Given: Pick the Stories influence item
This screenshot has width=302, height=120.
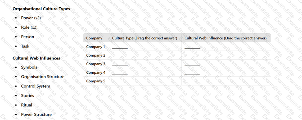Looking at the screenshot, I should click(28, 96).
